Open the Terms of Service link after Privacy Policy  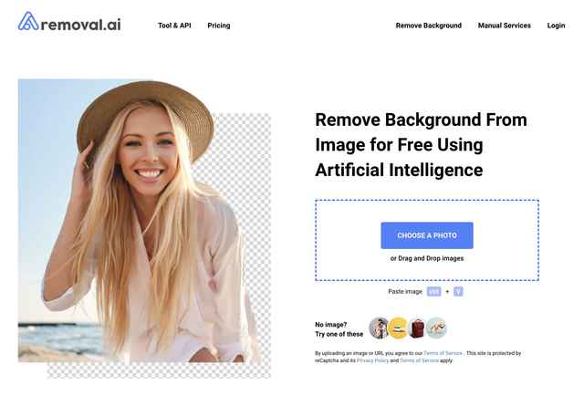[420, 360]
